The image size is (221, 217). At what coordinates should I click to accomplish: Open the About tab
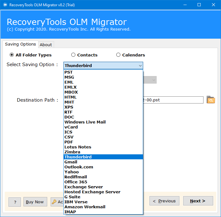[x=46, y=45]
